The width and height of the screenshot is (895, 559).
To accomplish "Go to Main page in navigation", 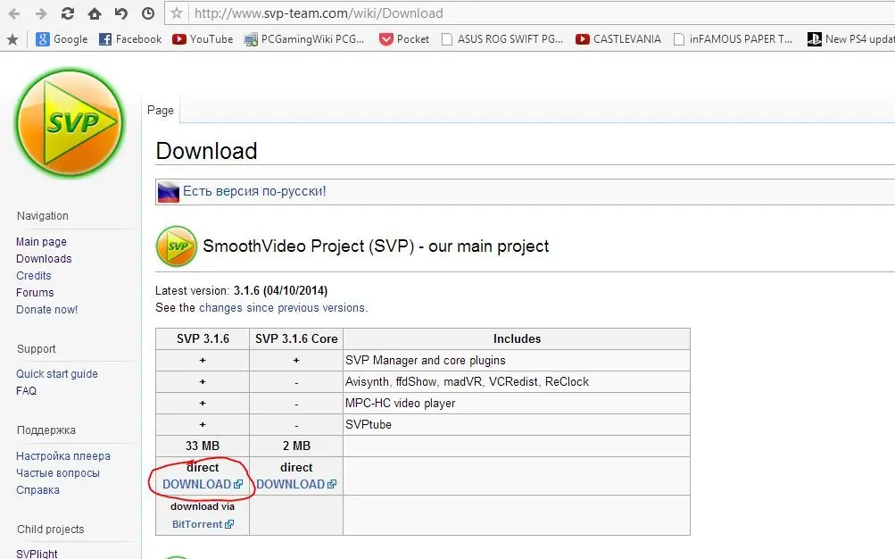I will click(x=41, y=241).
